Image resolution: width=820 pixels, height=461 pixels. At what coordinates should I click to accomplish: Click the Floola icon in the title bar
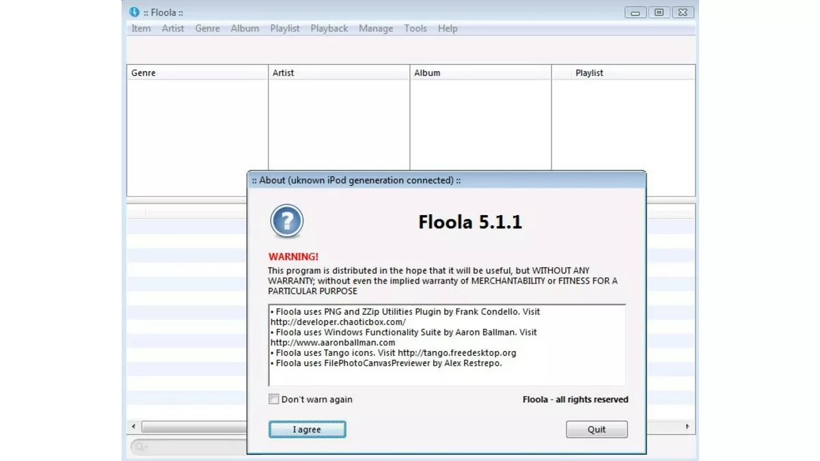coord(135,12)
